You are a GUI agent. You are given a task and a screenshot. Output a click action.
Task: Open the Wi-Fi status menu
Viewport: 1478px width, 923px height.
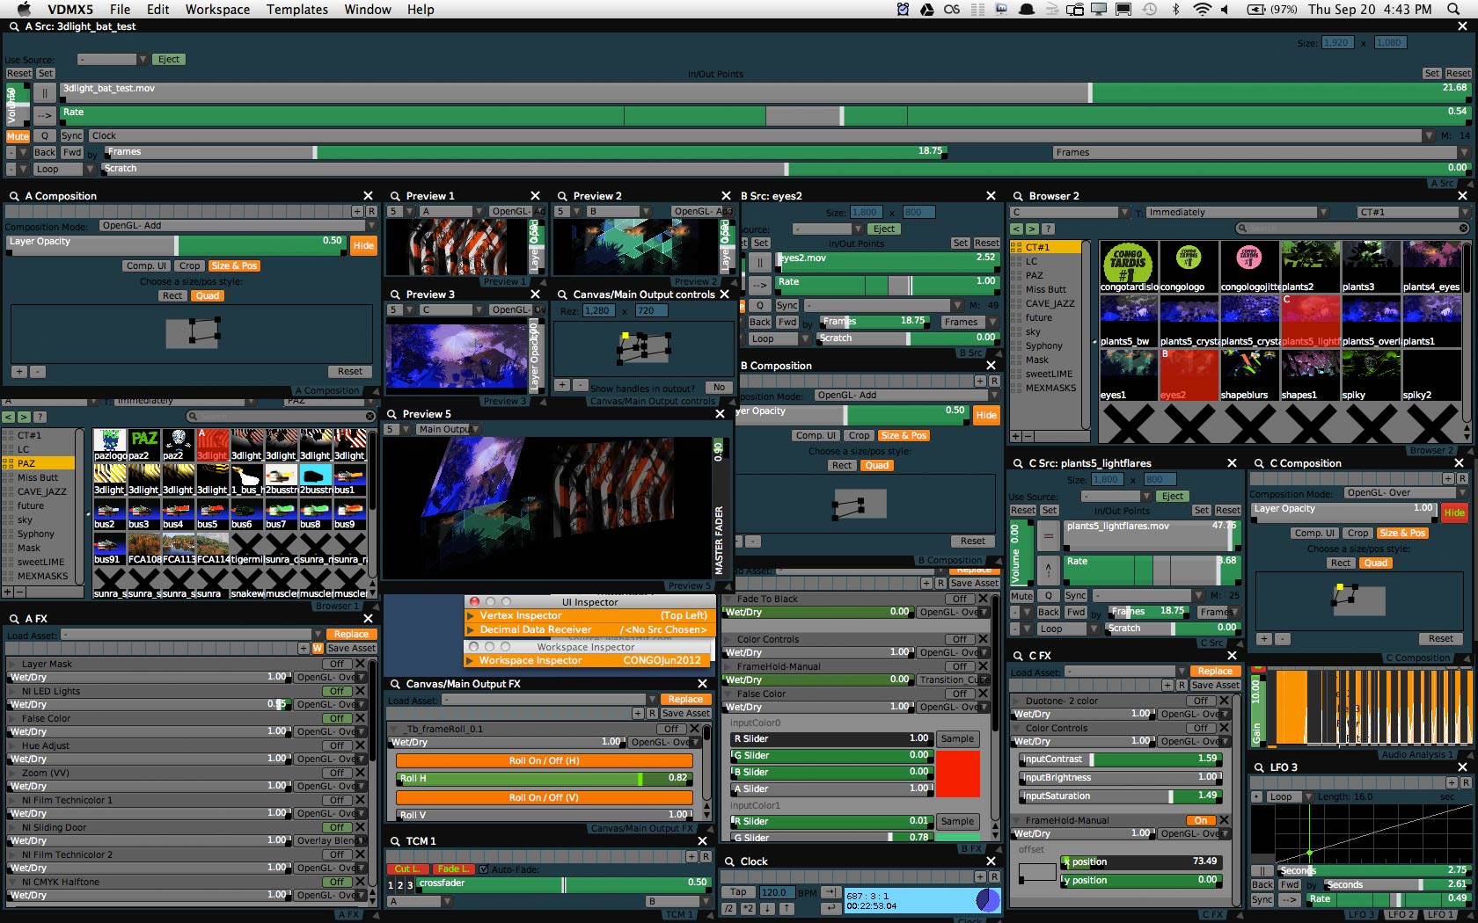pos(1202,9)
